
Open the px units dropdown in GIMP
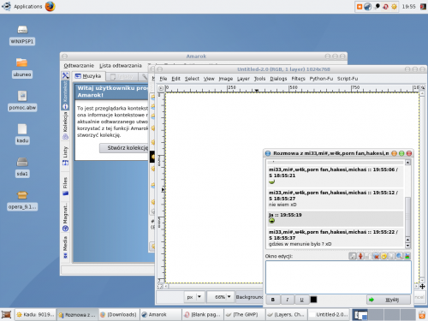click(193, 297)
